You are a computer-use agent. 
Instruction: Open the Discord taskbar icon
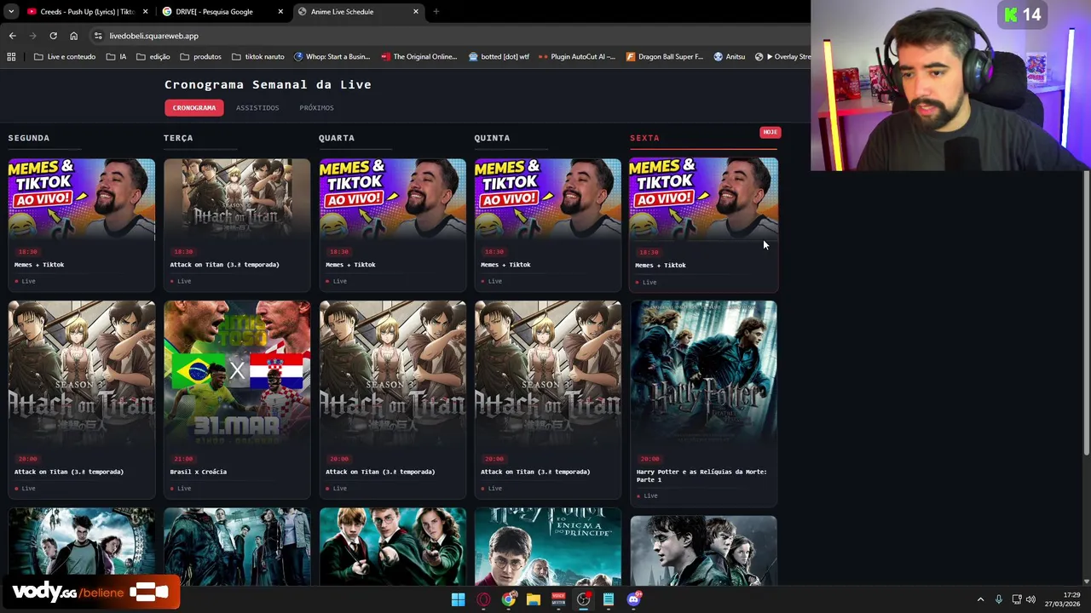[633, 599]
